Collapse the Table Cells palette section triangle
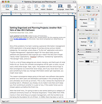Screen dimensions: 102x104 click(78, 30)
